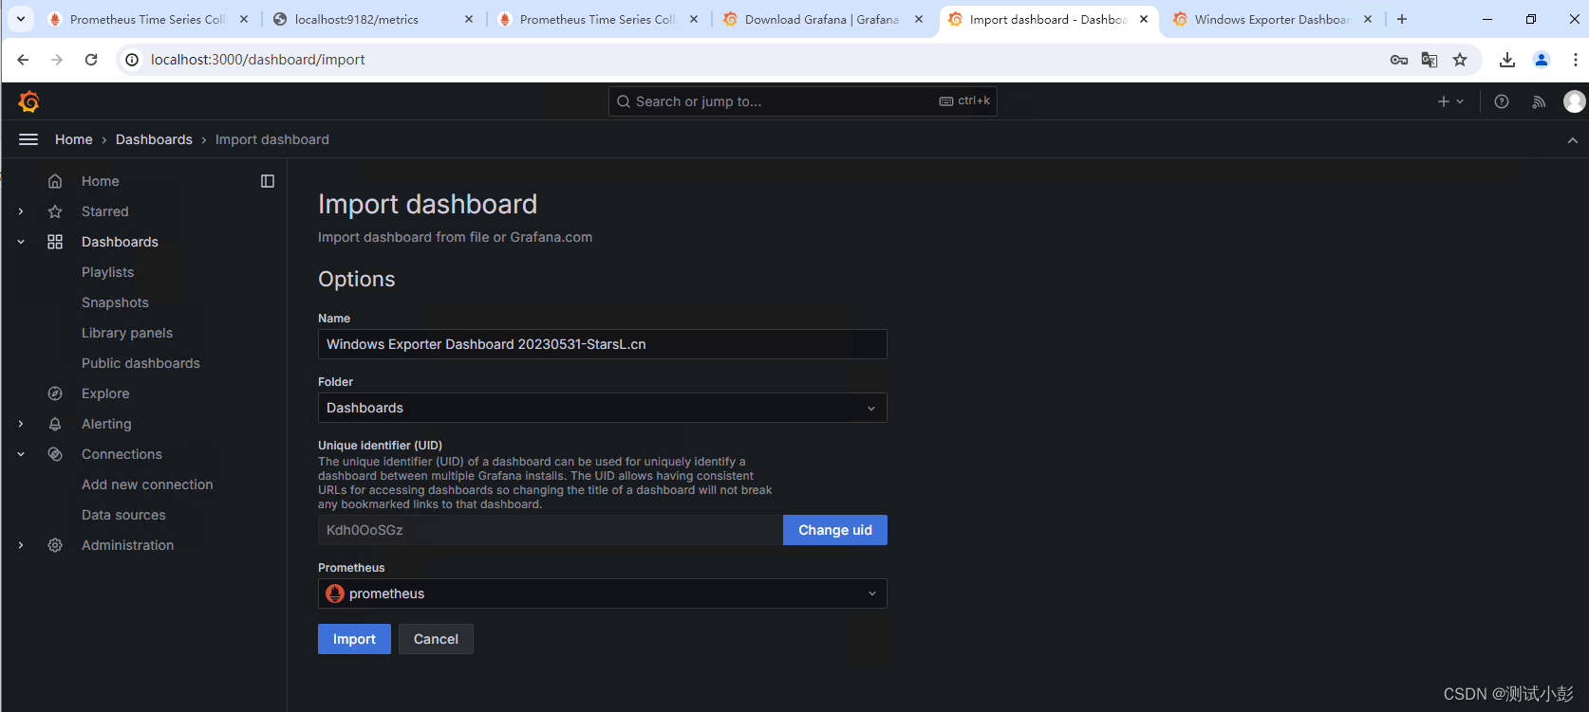Image resolution: width=1589 pixels, height=712 pixels.
Task: Close the Download Grafana browser tab
Action: (x=919, y=19)
